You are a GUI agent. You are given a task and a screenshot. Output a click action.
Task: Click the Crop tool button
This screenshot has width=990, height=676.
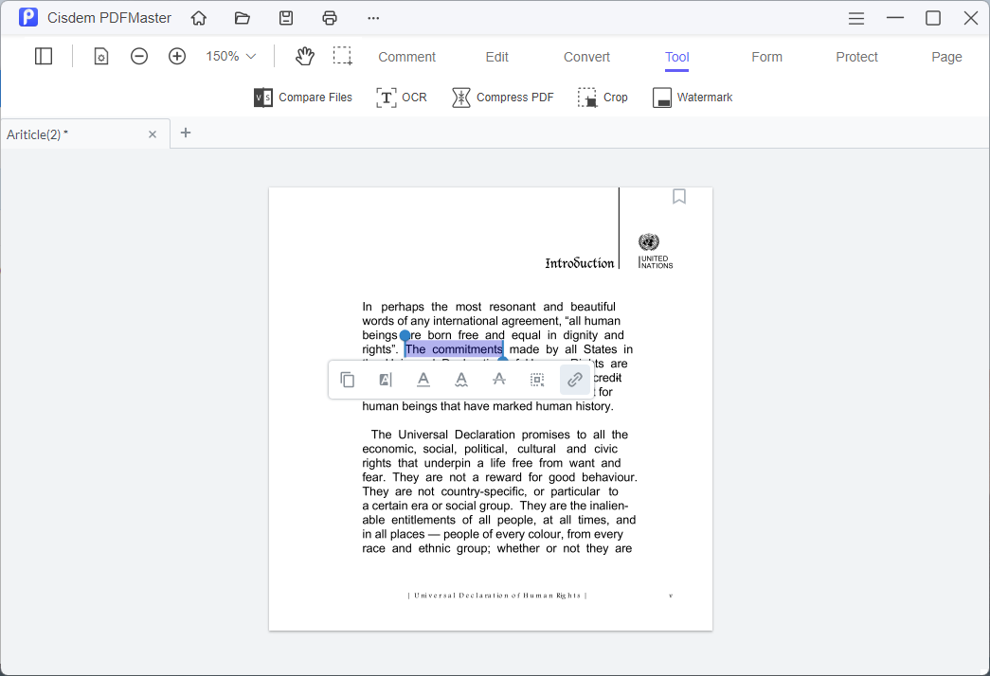[x=603, y=98]
